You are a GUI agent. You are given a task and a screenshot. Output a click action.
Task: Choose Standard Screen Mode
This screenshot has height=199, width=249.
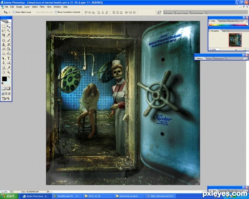coord(3,93)
